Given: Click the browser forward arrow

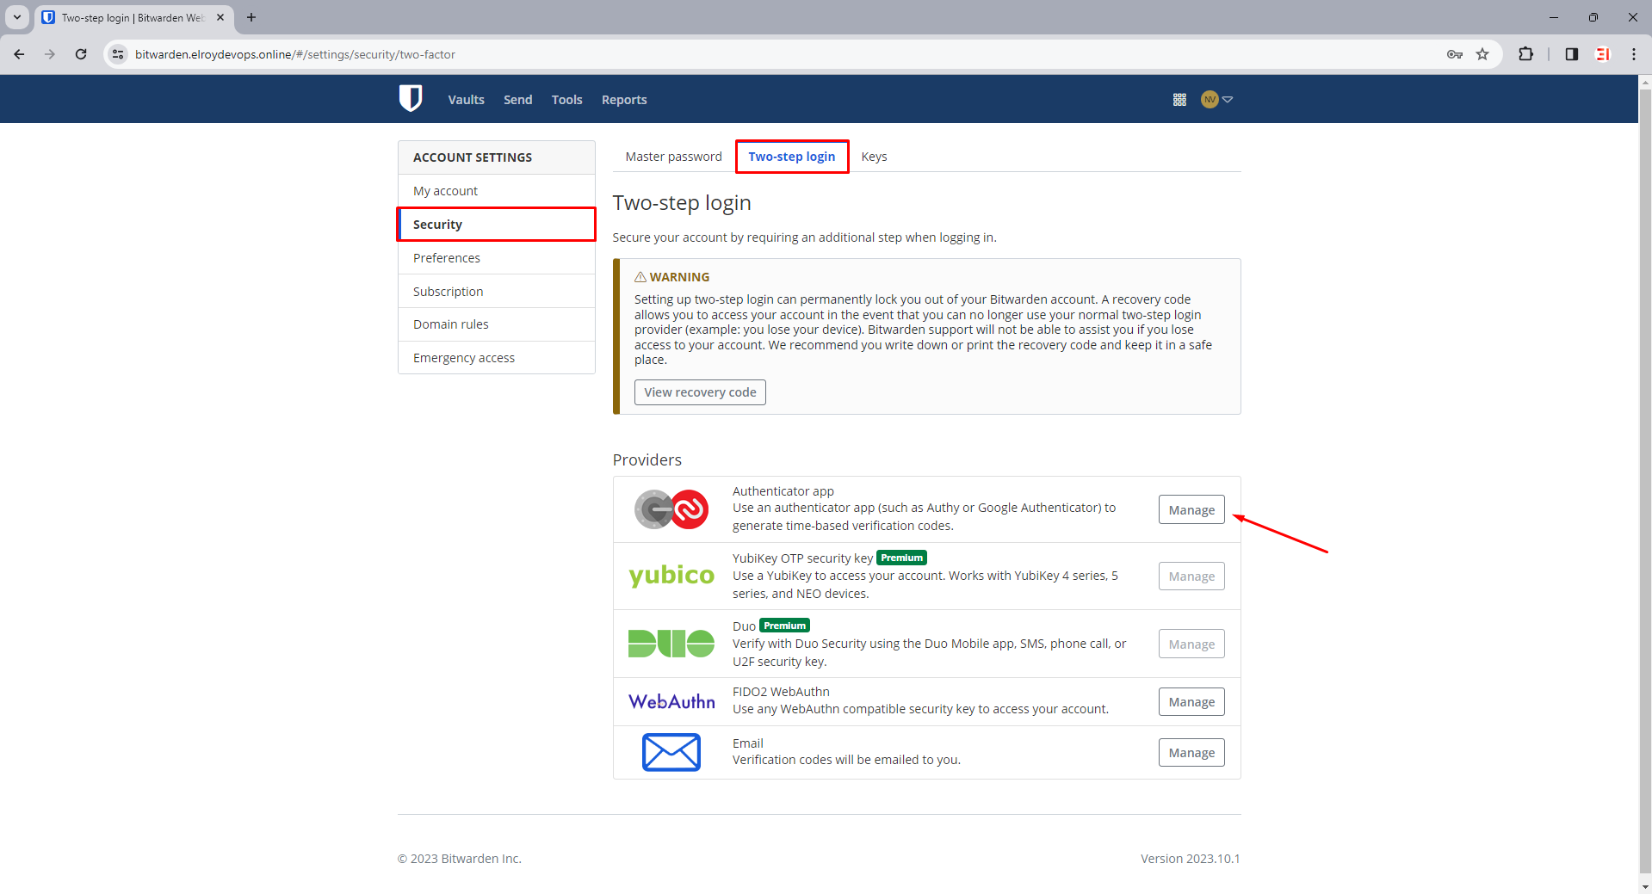Looking at the screenshot, I should tap(50, 54).
